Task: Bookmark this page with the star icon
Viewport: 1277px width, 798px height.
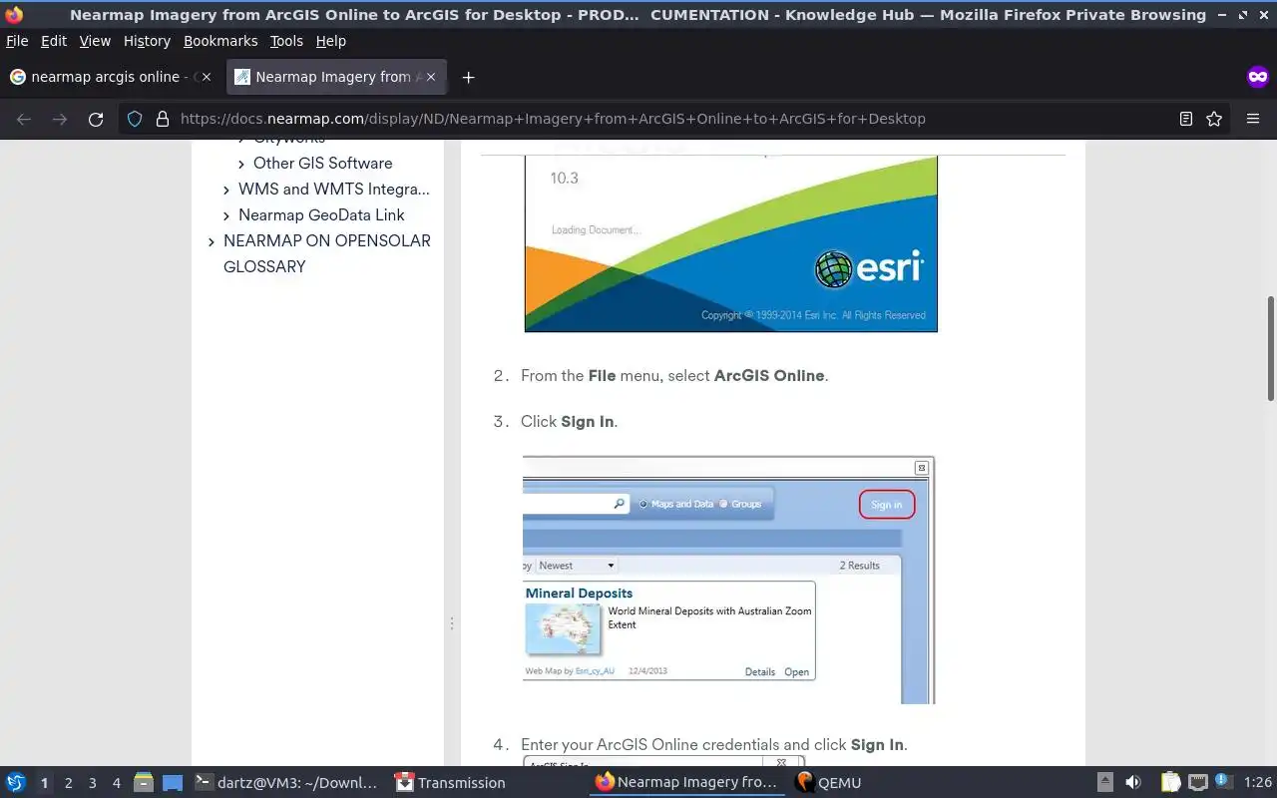Action: coord(1214,119)
